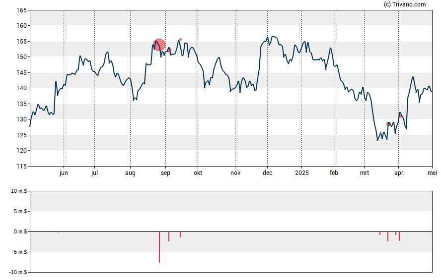
Task: Click the 'mrt' x-axis label
Action: [x=365, y=173]
